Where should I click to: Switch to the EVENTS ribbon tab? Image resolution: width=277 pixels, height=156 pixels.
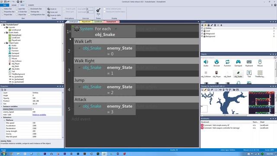click(31, 5)
